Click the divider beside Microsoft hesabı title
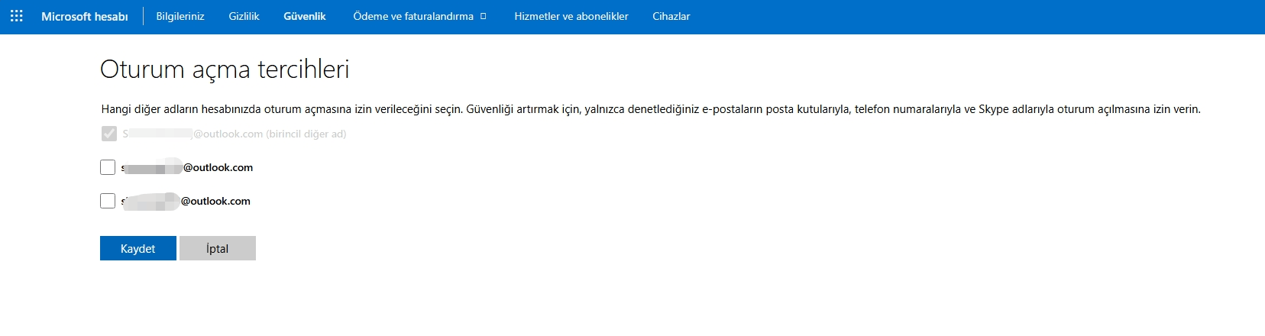This screenshot has width=1265, height=336. coord(143,16)
